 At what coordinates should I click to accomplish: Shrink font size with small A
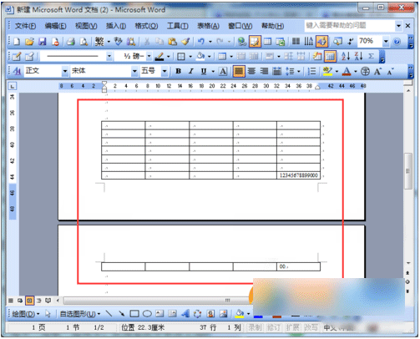[x=390, y=72]
